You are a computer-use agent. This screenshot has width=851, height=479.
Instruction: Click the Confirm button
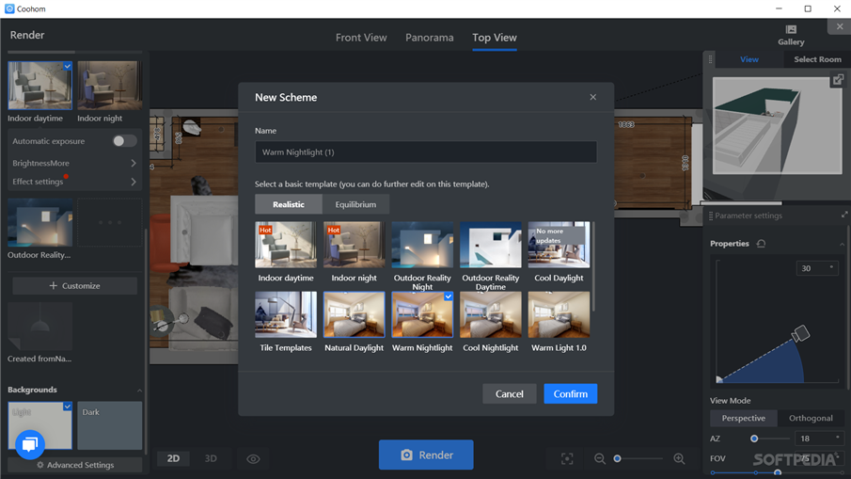pos(571,393)
